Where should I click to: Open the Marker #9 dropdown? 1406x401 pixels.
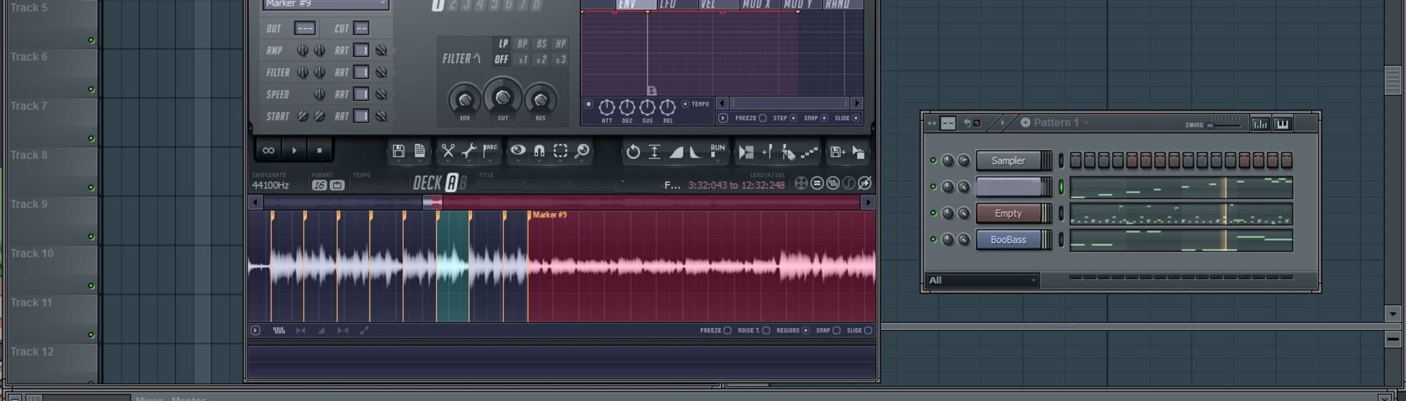pos(326,4)
